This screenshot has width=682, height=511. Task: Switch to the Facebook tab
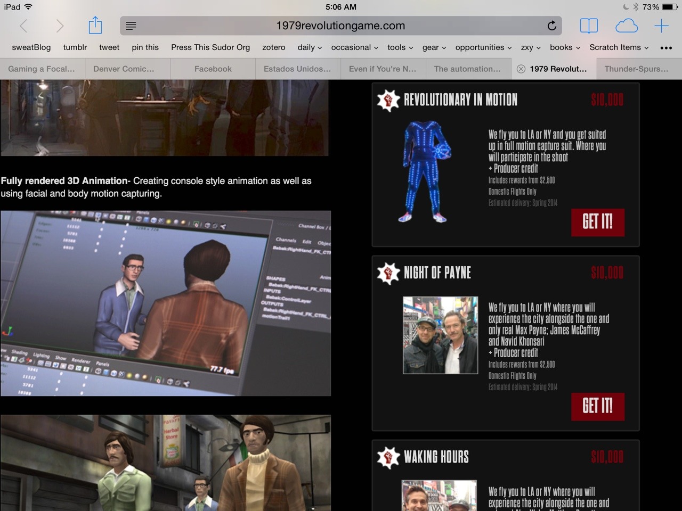(213, 69)
